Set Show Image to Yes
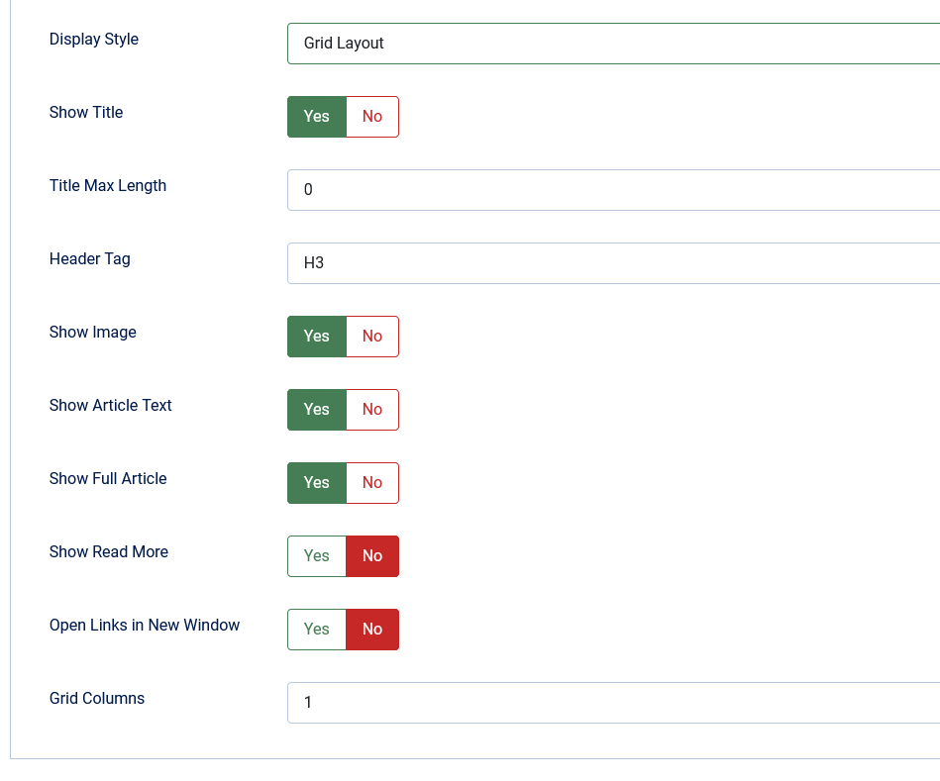 (x=317, y=337)
